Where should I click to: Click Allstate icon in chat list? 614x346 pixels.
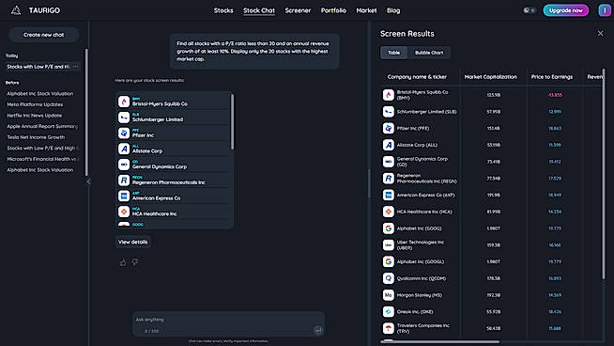[x=124, y=149]
